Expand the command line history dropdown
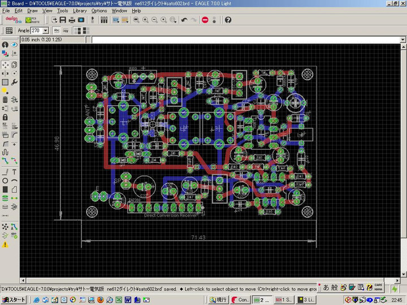 (403, 40)
